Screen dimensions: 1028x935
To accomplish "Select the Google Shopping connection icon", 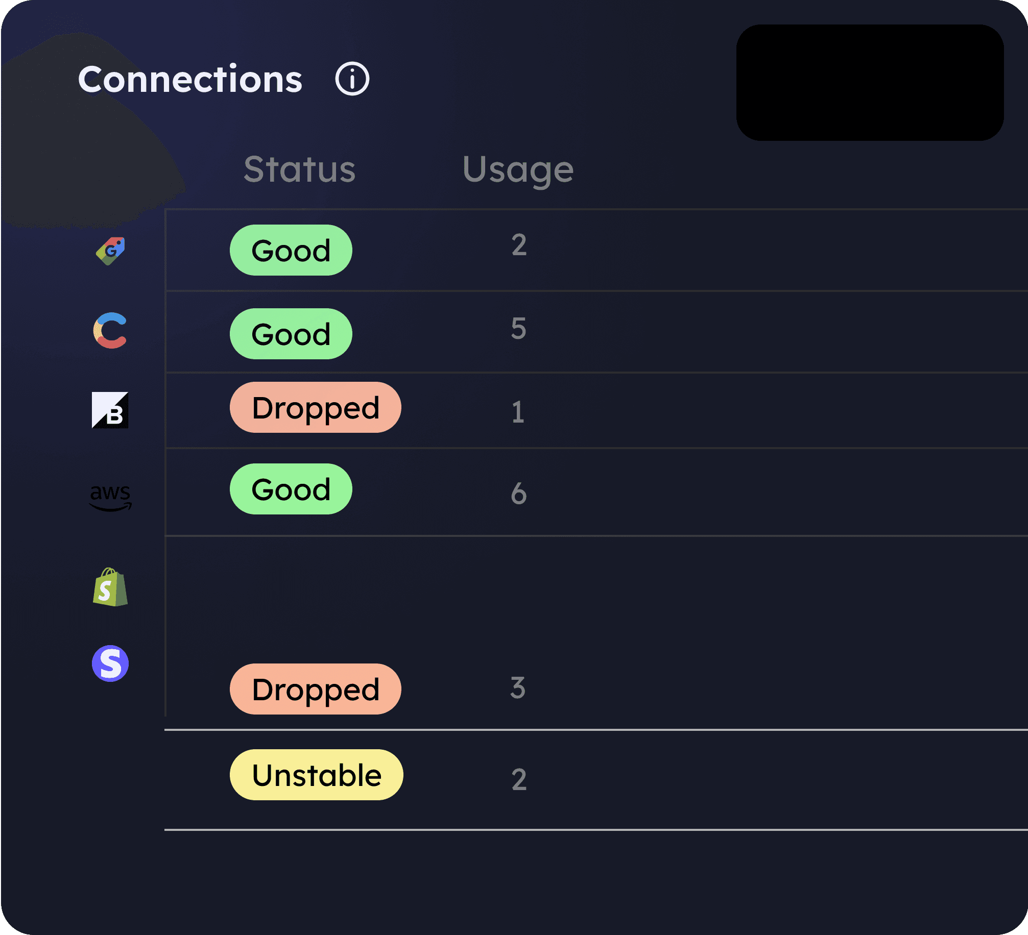I will (110, 251).
